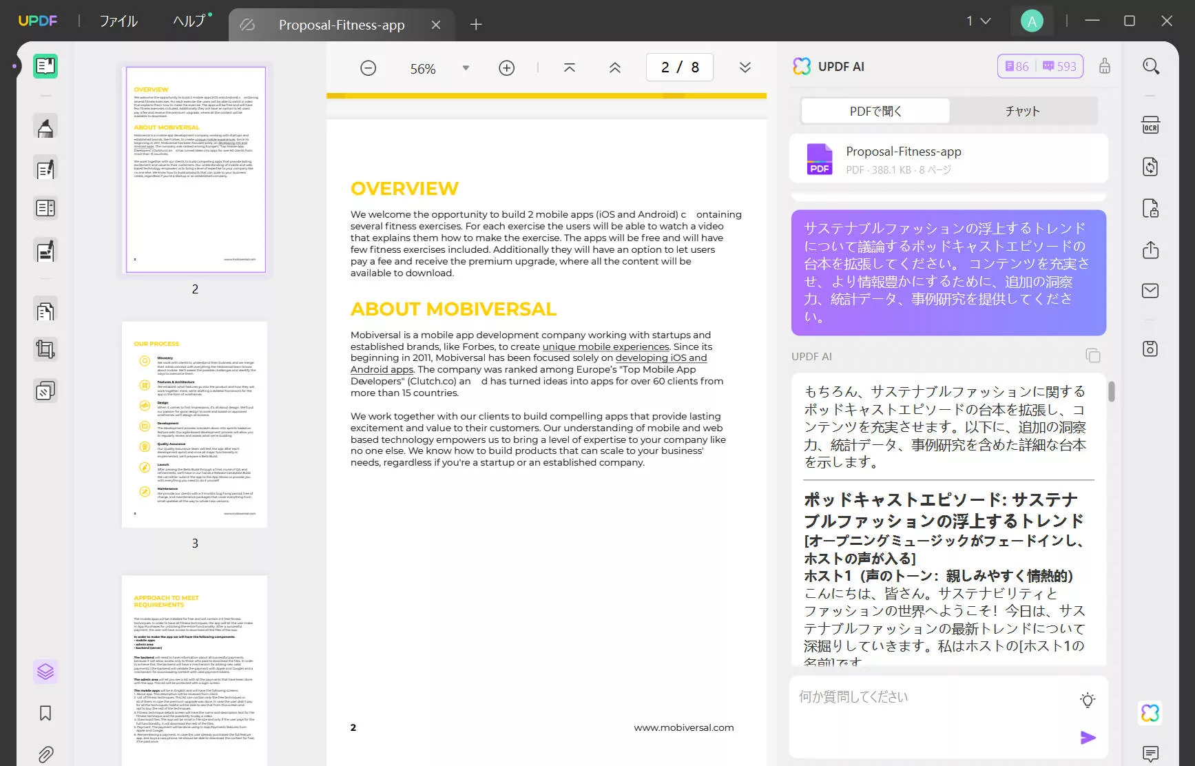Close the Proposal-Fitness-app tab
This screenshot has height=766, width=1195.
pos(436,25)
